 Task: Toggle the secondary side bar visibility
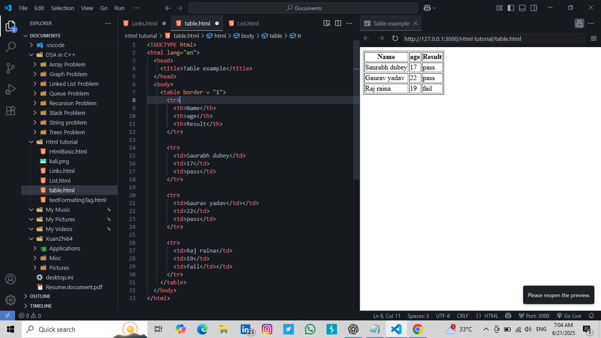coord(533,8)
